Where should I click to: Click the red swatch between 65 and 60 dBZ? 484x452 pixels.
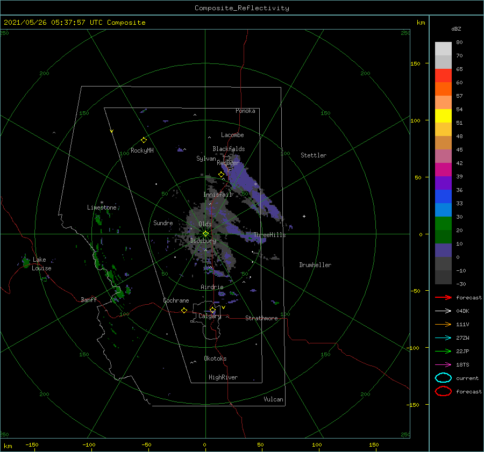point(443,76)
